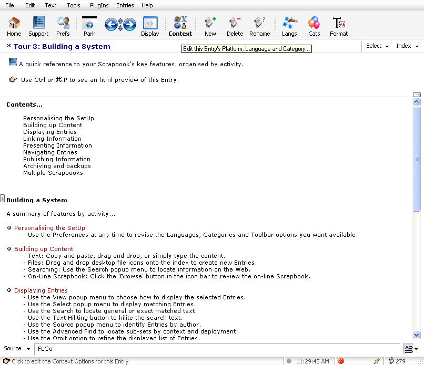The height and width of the screenshot is (365, 424).
Task: Click 'Publishing Information' in the contents list
Action: (x=57, y=159)
